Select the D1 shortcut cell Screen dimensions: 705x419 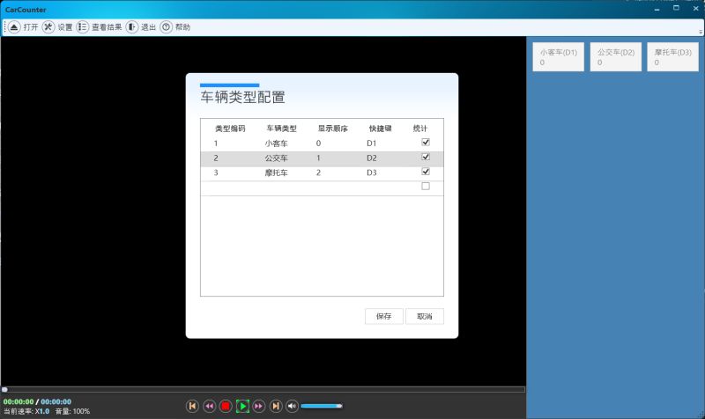(371, 143)
